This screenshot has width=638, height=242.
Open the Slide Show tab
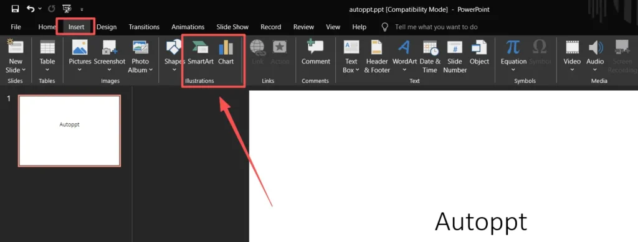coord(232,27)
